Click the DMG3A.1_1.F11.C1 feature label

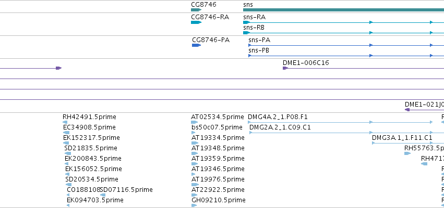402,137
